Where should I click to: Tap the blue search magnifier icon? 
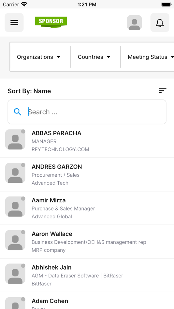coord(18,112)
